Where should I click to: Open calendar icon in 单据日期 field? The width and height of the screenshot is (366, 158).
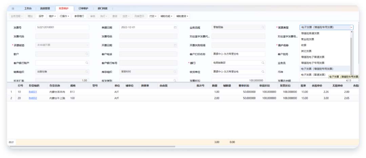point(175,27)
